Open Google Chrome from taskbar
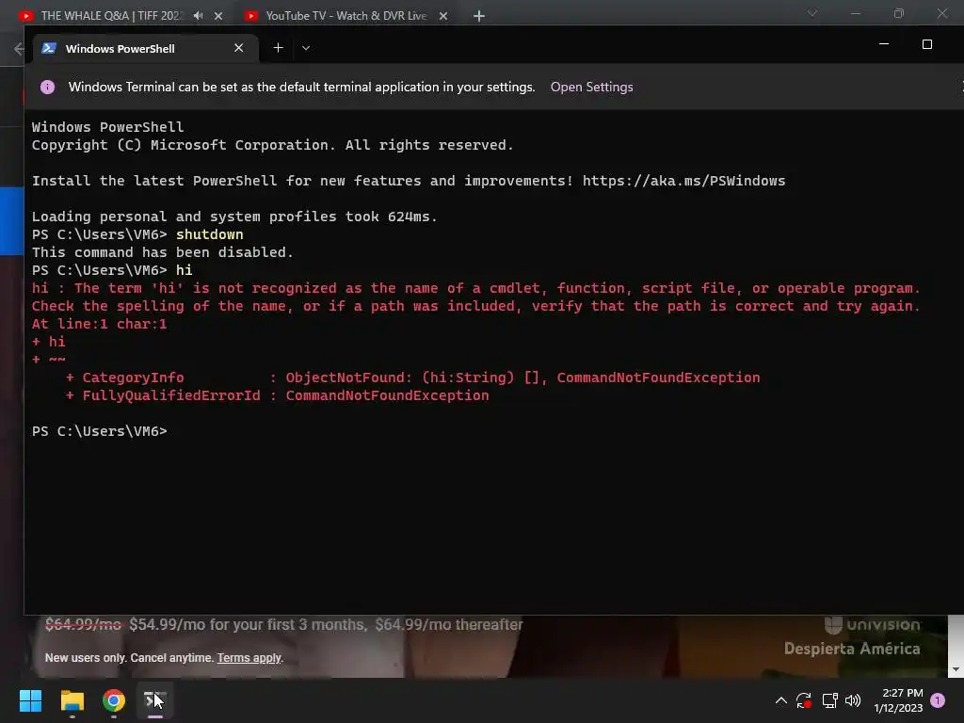This screenshot has height=723, width=964. (x=114, y=700)
